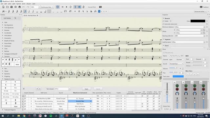Toggle loop playback icon
210x118 pixels.
71,7
